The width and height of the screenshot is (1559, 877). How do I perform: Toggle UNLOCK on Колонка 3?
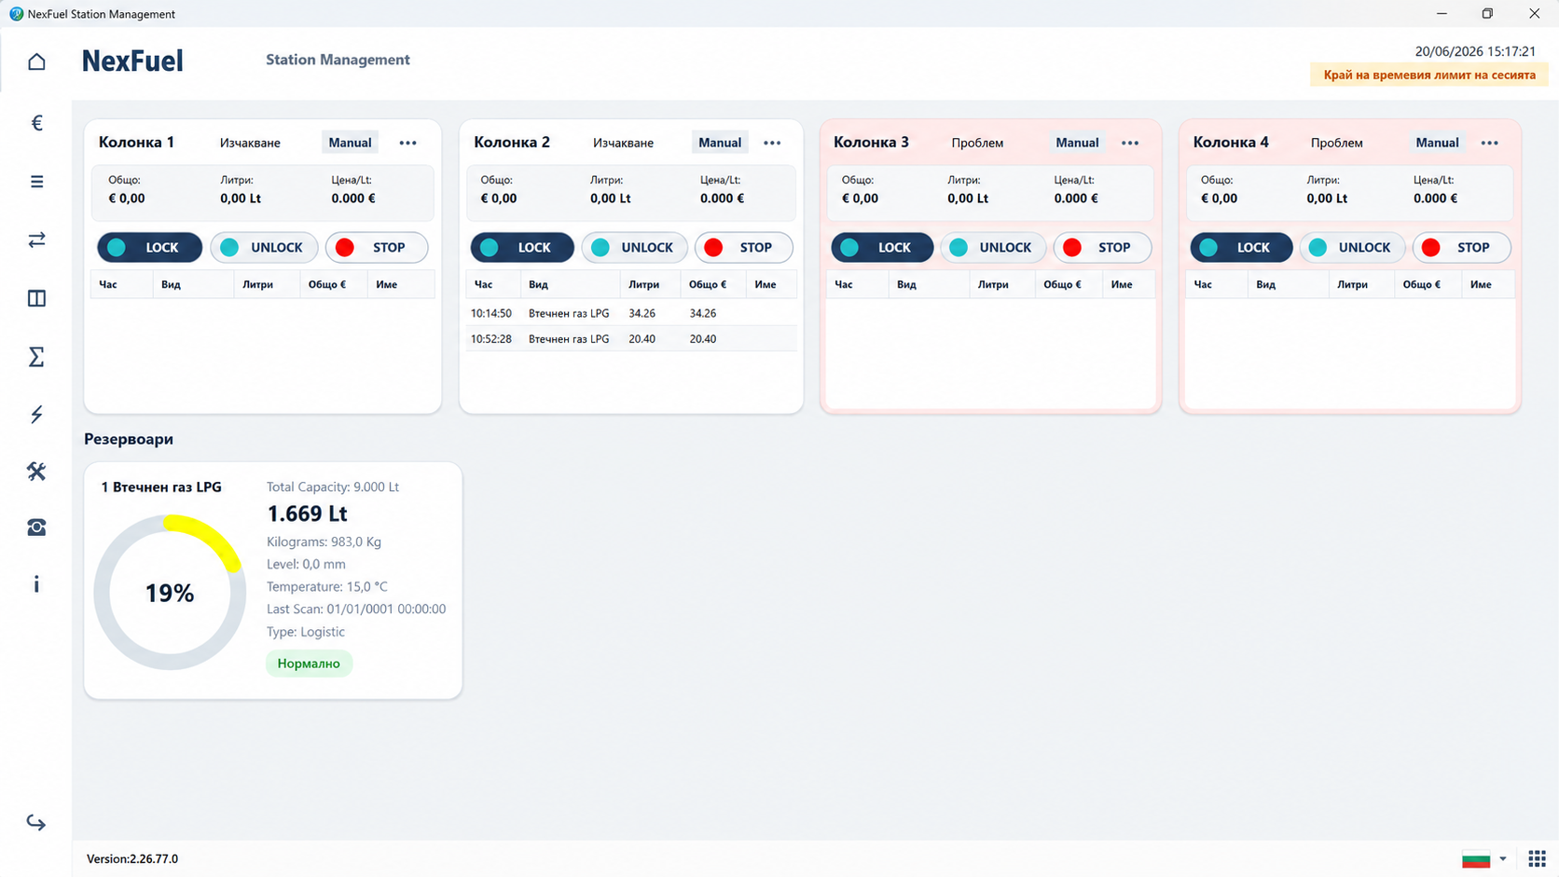993,247
